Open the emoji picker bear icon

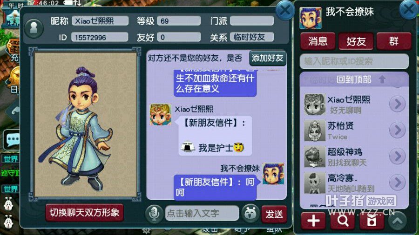click(x=250, y=214)
